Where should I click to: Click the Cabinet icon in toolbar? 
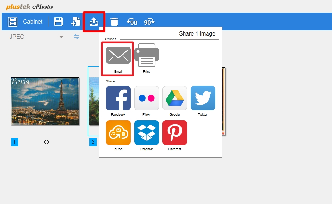pyautogui.click(x=13, y=22)
